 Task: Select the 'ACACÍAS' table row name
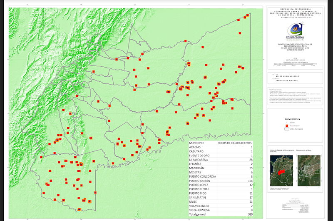tap(195, 147)
